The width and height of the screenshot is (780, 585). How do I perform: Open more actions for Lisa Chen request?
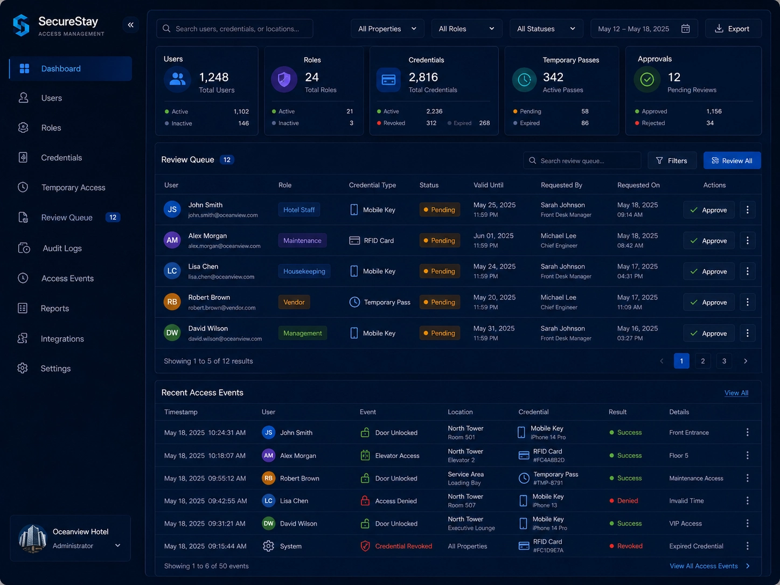point(747,271)
